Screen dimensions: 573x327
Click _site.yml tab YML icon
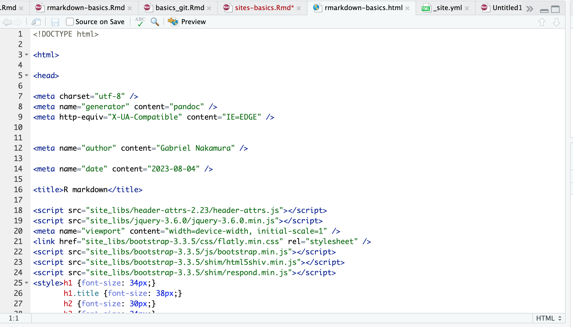(x=426, y=8)
